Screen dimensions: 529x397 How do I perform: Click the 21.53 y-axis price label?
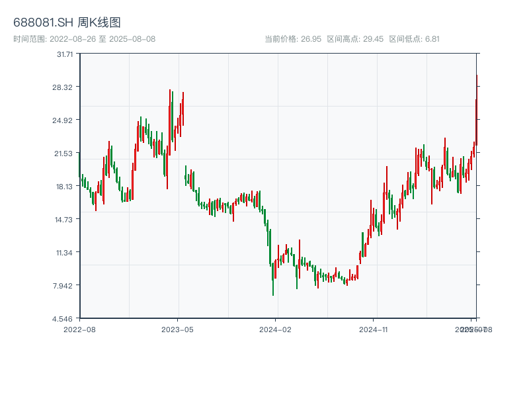[x=64, y=154]
